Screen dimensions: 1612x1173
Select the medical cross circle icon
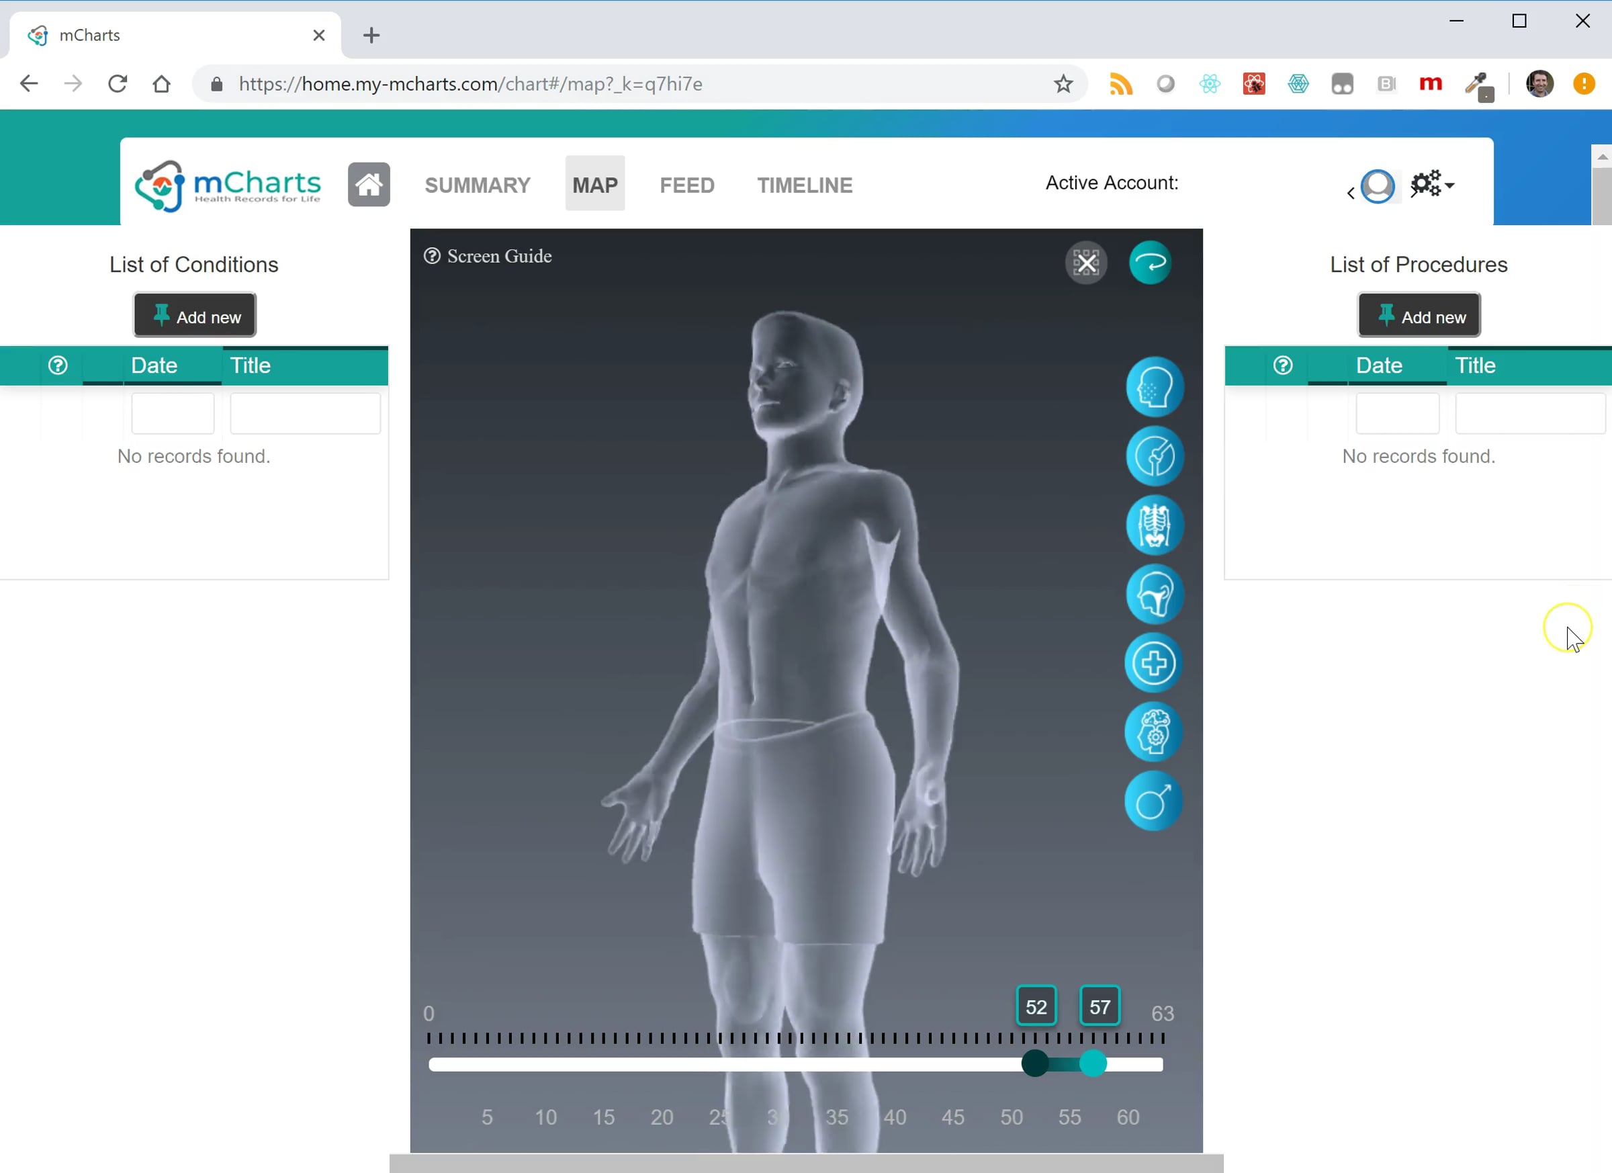1153,663
